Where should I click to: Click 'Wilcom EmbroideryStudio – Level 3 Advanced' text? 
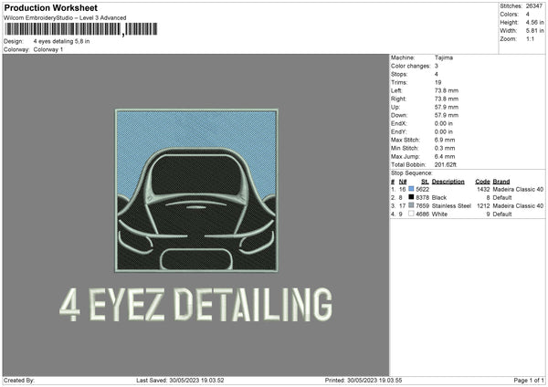coord(65,18)
